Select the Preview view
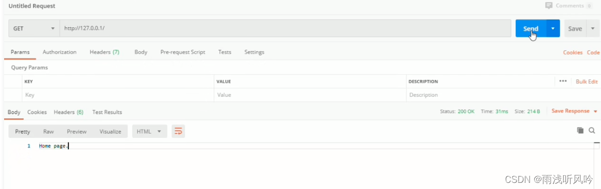The height and width of the screenshot is (189, 601). pos(77,131)
